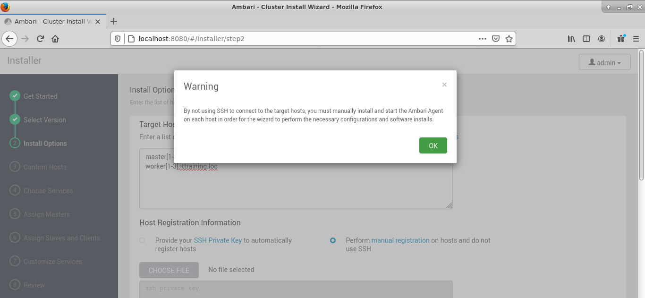Save page to Pocket
This screenshot has width=645, height=298.
pos(496,39)
